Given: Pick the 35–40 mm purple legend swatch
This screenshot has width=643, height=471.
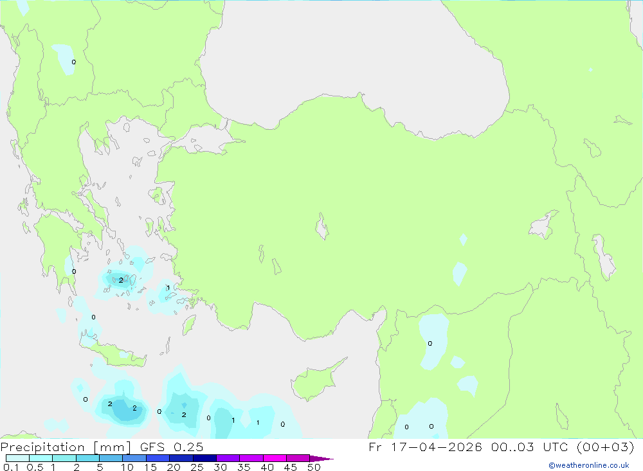Looking at the screenshot, I should click(251, 458).
